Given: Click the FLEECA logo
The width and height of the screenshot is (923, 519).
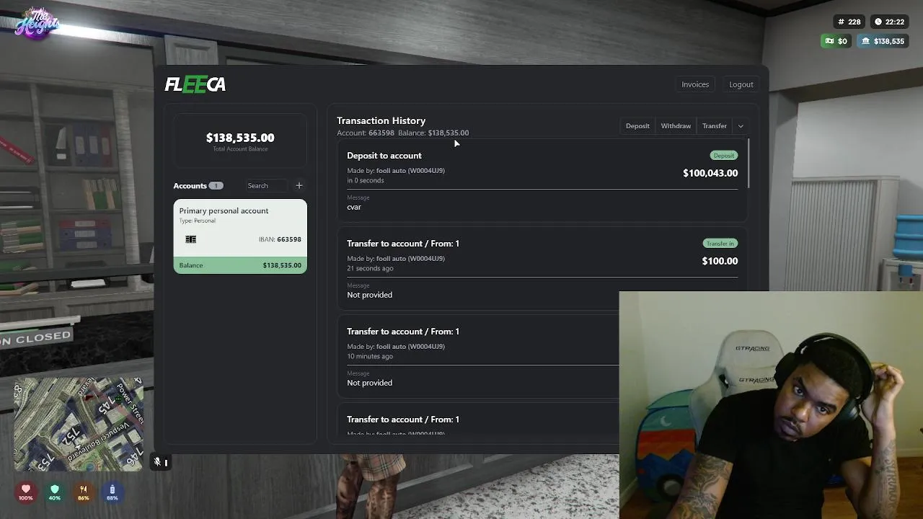Looking at the screenshot, I should pyautogui.click(x=195, y=84).
